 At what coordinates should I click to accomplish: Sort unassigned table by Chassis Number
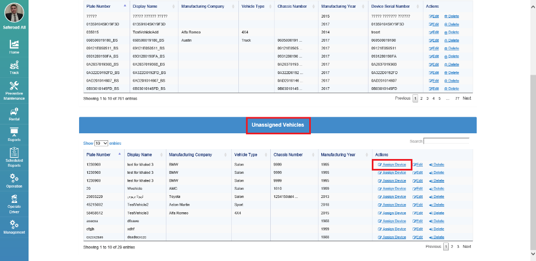(294, 155)
